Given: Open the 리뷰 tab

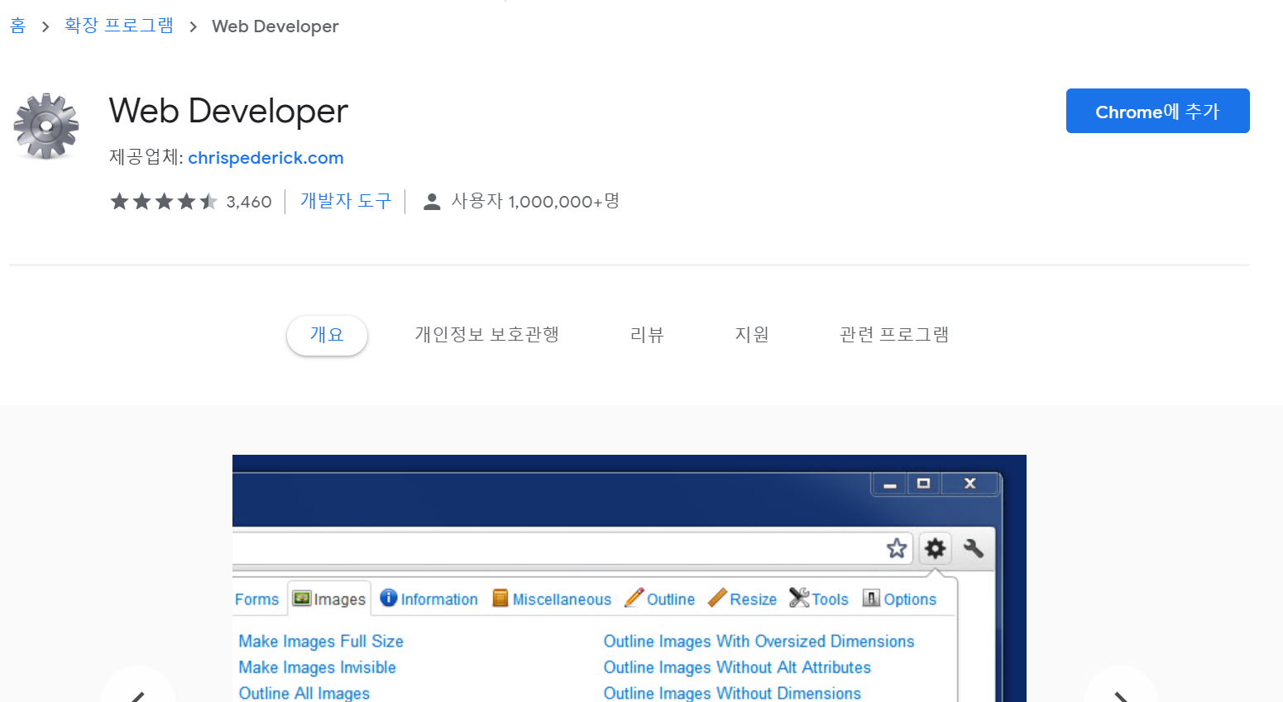Looking at the screenshot, I should coord(647,335).
